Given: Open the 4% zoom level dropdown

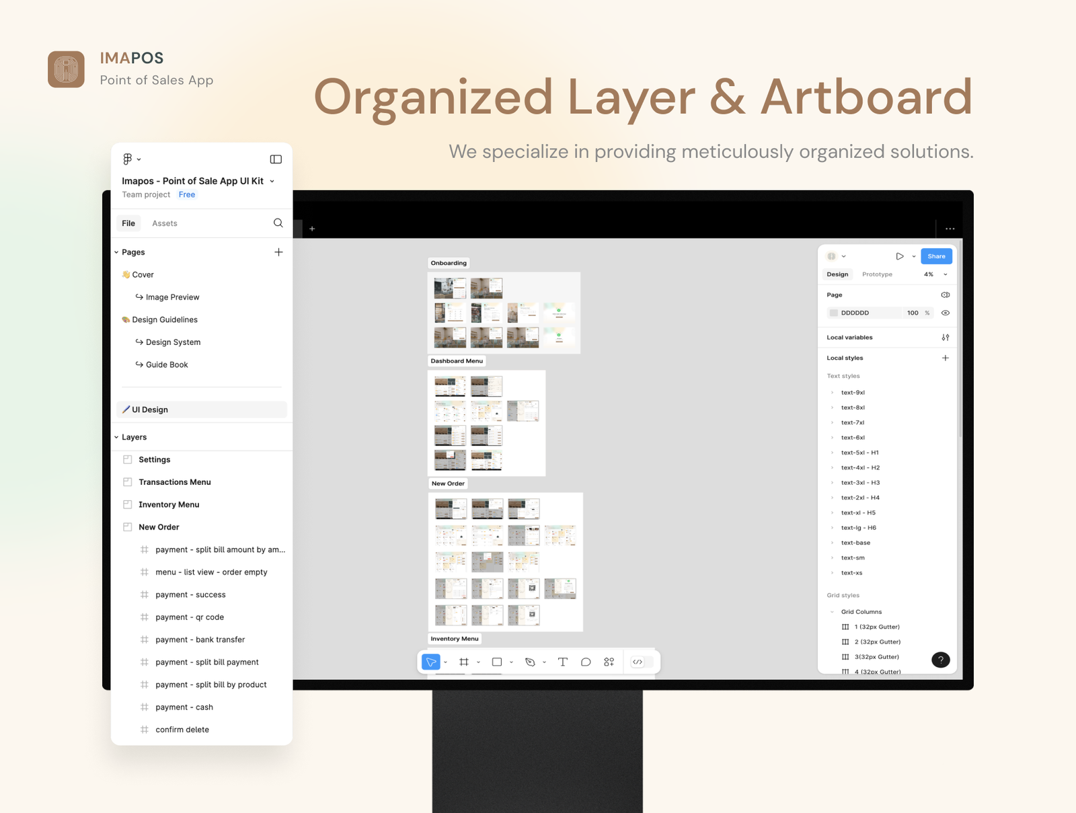Looking at the screenshot, I should pyautogui.click(x=935, y=274).
